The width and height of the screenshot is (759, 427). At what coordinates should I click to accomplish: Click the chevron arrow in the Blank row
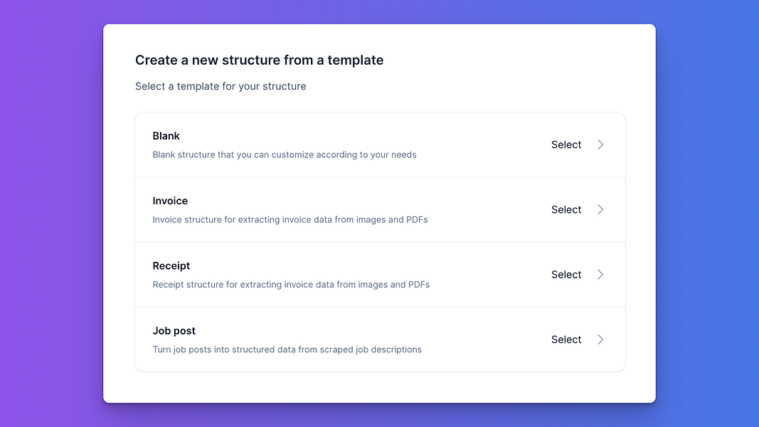coord(600,144)
